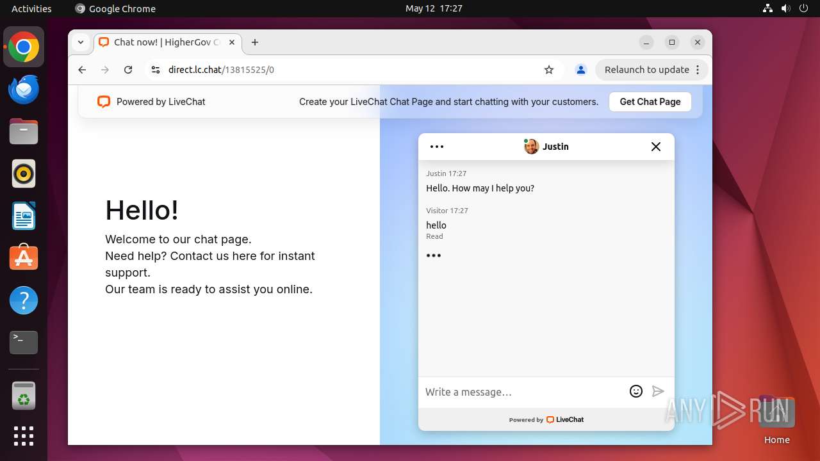Go forward in Chrome
Viewport: 820px width, 461px height.
[x=105, y=70]
